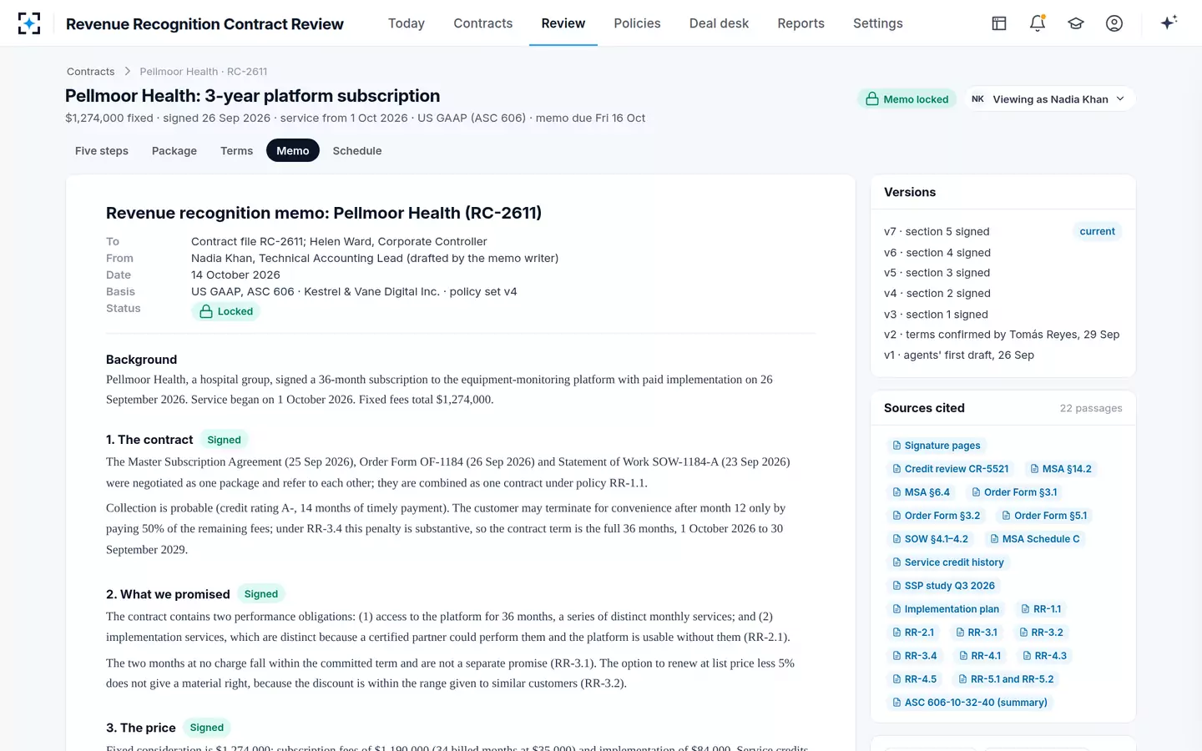Viewport: 1202px width, 751px height.
Task: Open version v2 terms confirmed by Tomás Reyes
Action: 1003,335
